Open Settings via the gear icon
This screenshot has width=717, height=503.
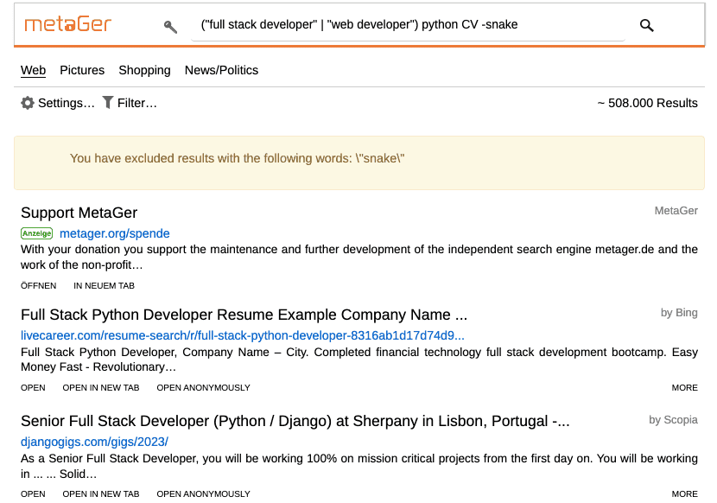tap(28, 103)
